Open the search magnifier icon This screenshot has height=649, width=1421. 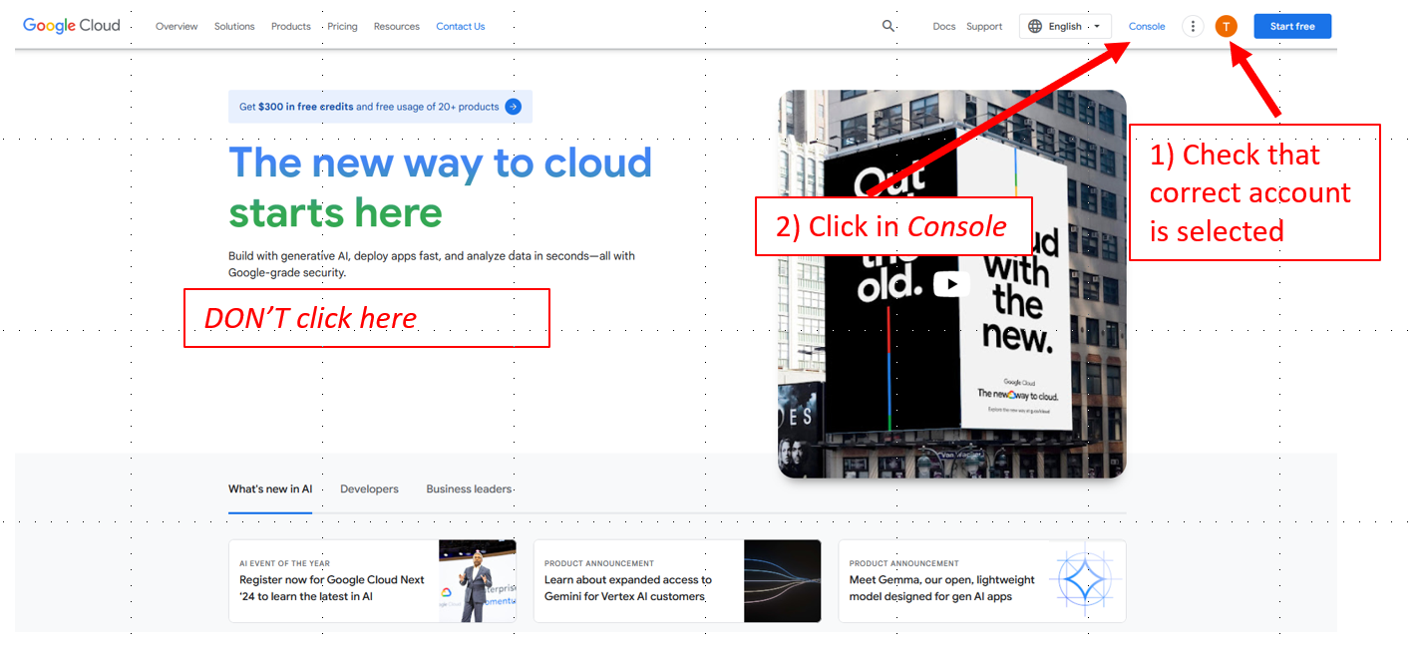click(888, 26)
